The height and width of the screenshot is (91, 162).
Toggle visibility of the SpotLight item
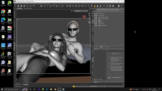[95, 24]
